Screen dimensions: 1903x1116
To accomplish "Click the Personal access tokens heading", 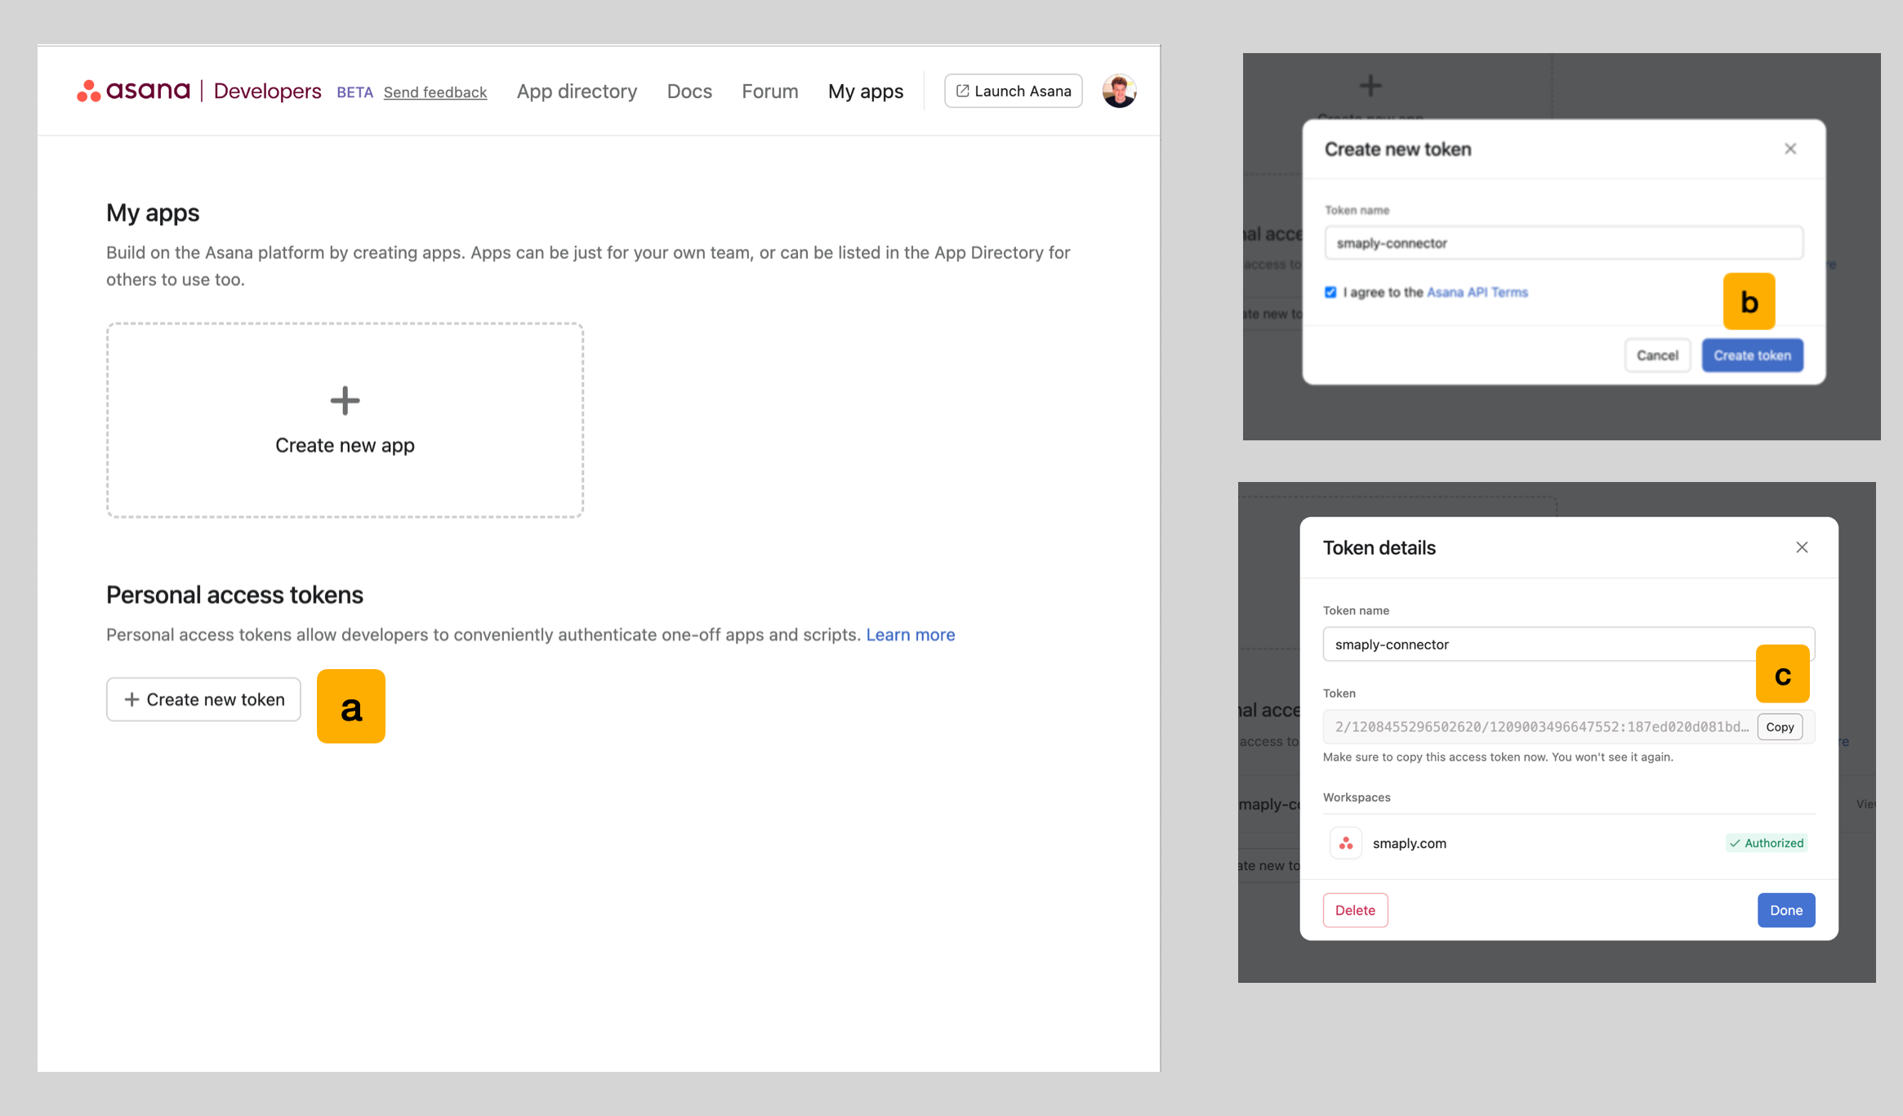I will coord(234,595).
